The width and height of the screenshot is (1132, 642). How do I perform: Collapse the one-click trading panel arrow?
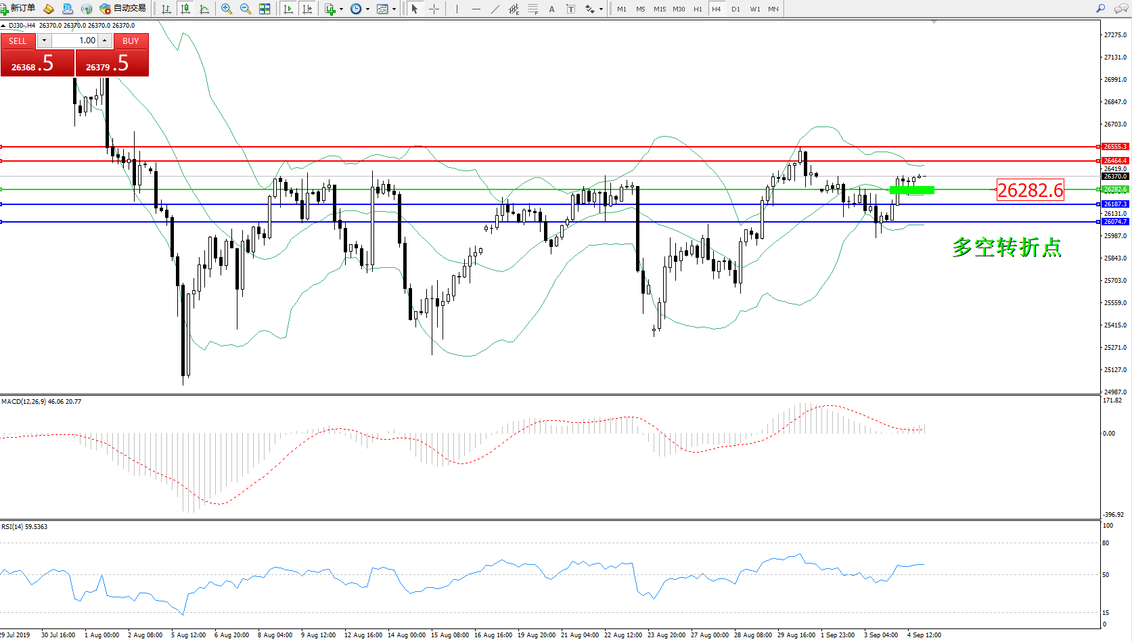[x=3, y=26]
